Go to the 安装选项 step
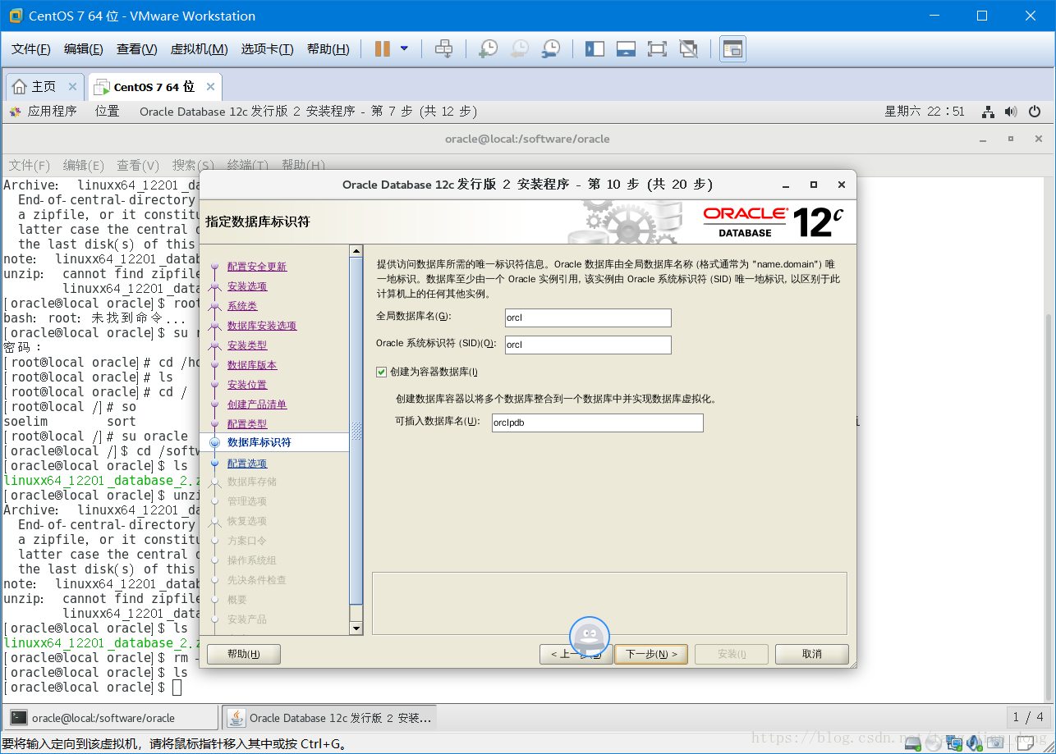This screenshot has height=754, width=1056. click(247, 286)
